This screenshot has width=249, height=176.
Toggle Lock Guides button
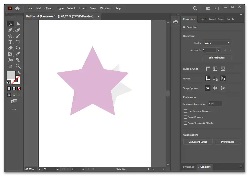pyautogui.click(x=215, y=78)
